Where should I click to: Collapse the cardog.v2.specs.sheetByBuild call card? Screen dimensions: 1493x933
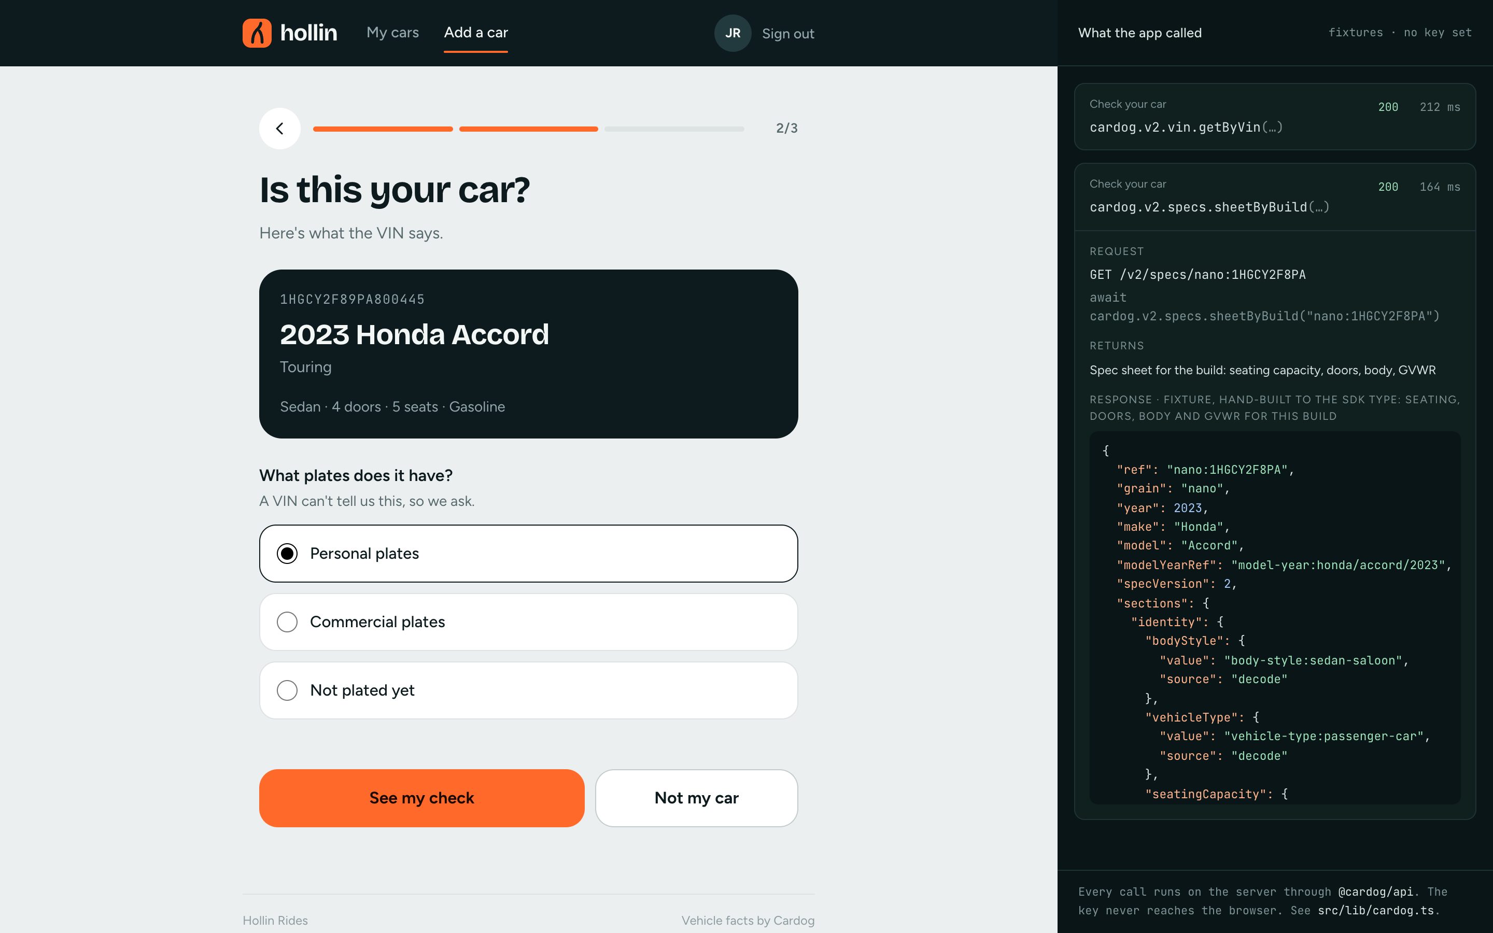point(1275,197)
